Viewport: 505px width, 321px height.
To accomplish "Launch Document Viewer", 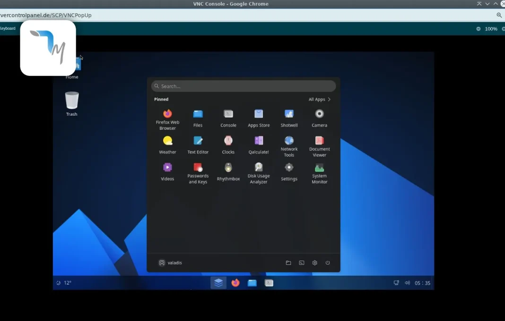I will (x=319, y=146).
